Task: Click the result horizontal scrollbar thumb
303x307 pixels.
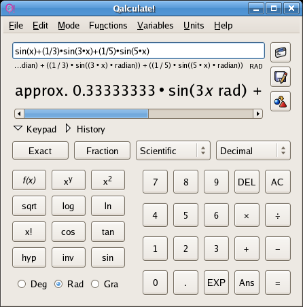Action: point(86,113)
